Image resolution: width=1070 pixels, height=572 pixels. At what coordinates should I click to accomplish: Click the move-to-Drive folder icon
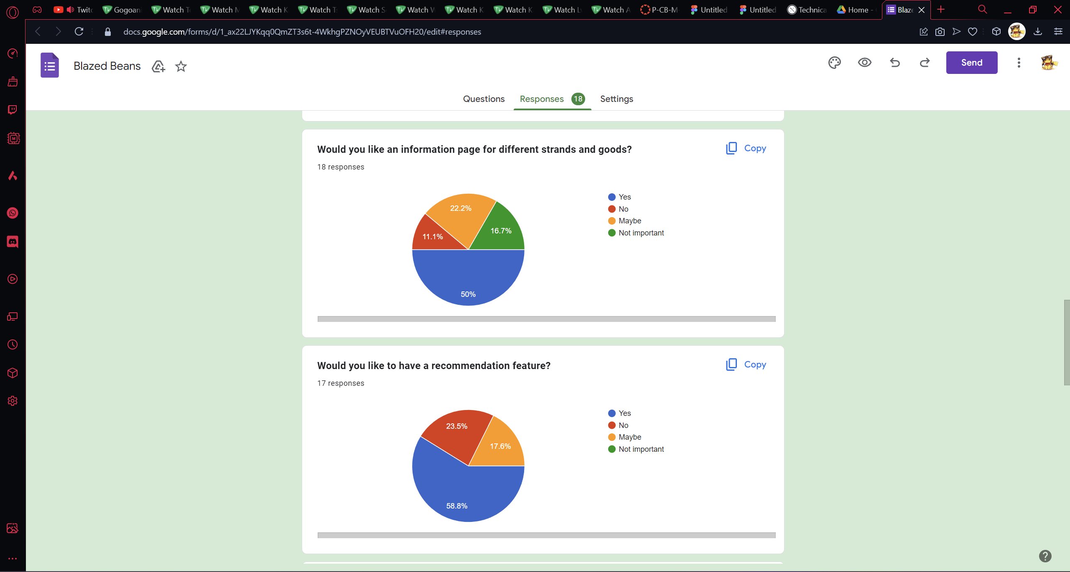(x=158, y=66)
